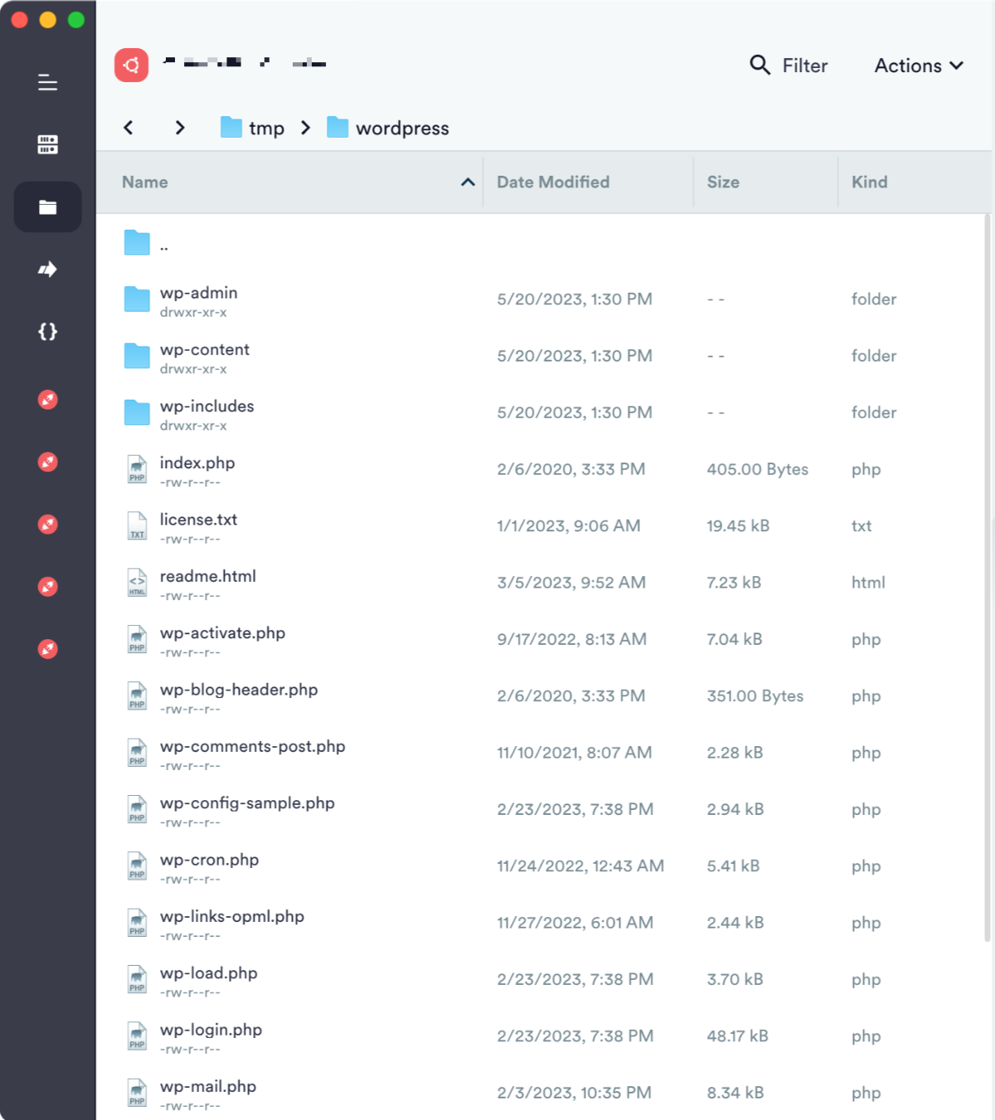Click wp-load.php file icon
This screenshot has width=995, height=1120.
click(137, 979)
